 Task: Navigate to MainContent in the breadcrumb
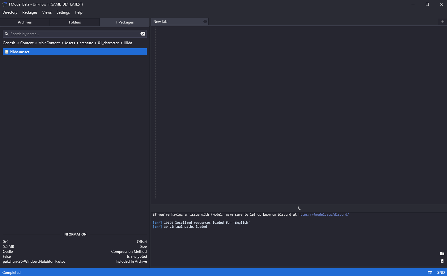(x=49, y=43)
